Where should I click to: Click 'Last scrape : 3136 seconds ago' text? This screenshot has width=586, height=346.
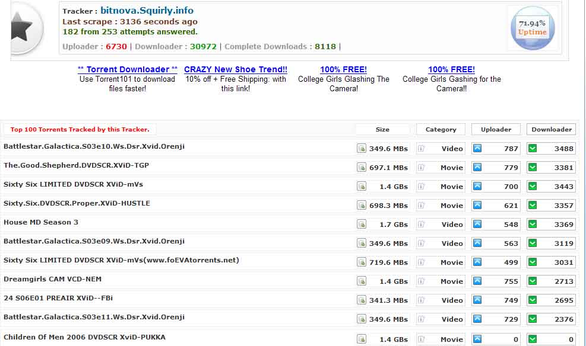(x=129, y=21)
